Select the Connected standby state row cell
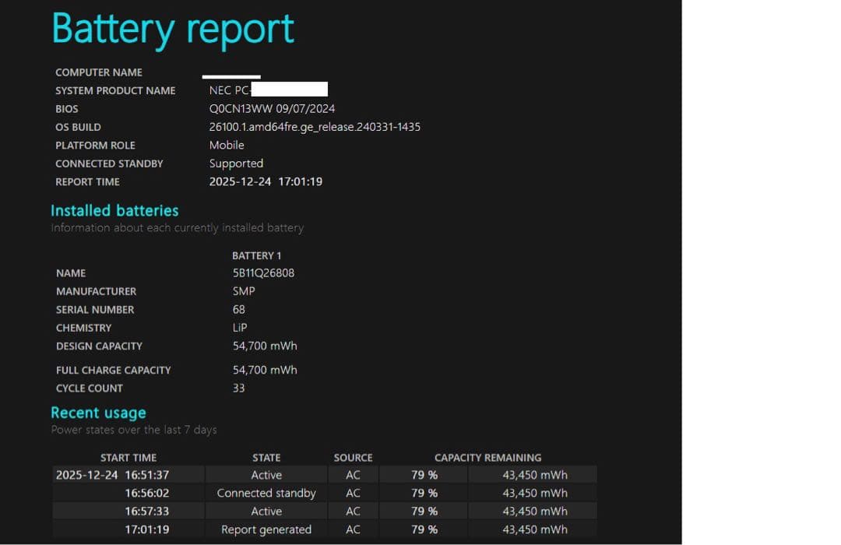The width and height of the screenshot is (841, 545). tap(266, 493)
